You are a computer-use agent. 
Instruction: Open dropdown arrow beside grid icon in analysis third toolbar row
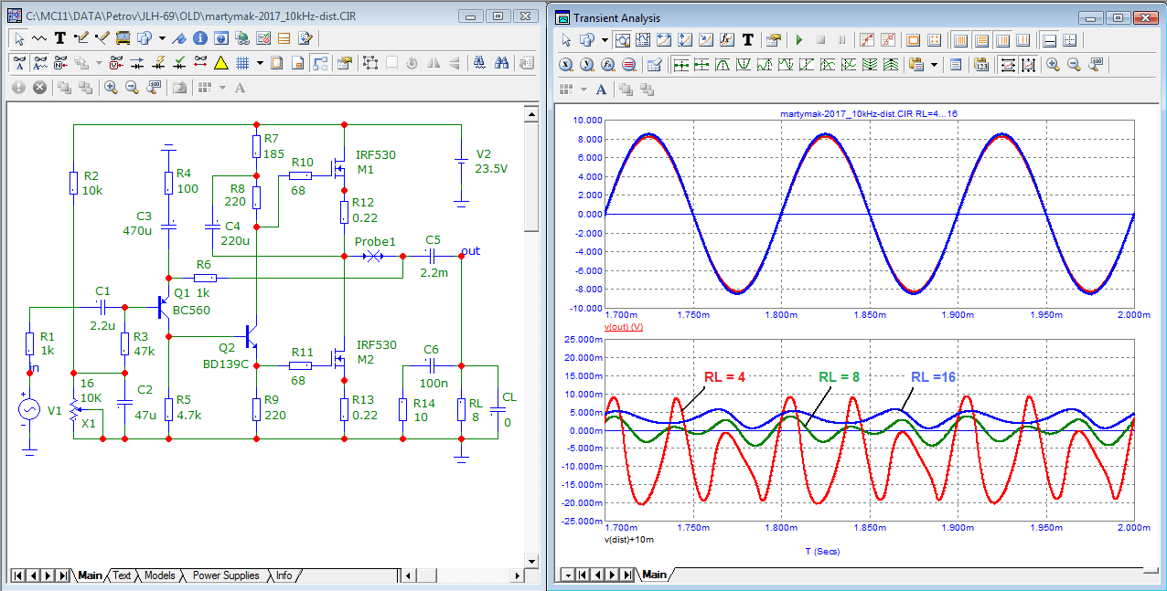pos(583,90)
